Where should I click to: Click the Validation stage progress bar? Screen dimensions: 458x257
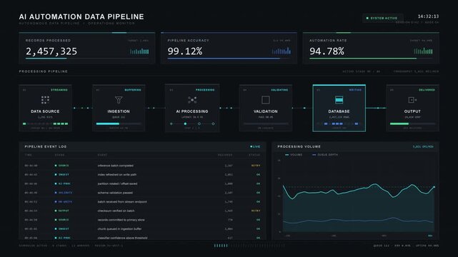click(x=266, y=124)
